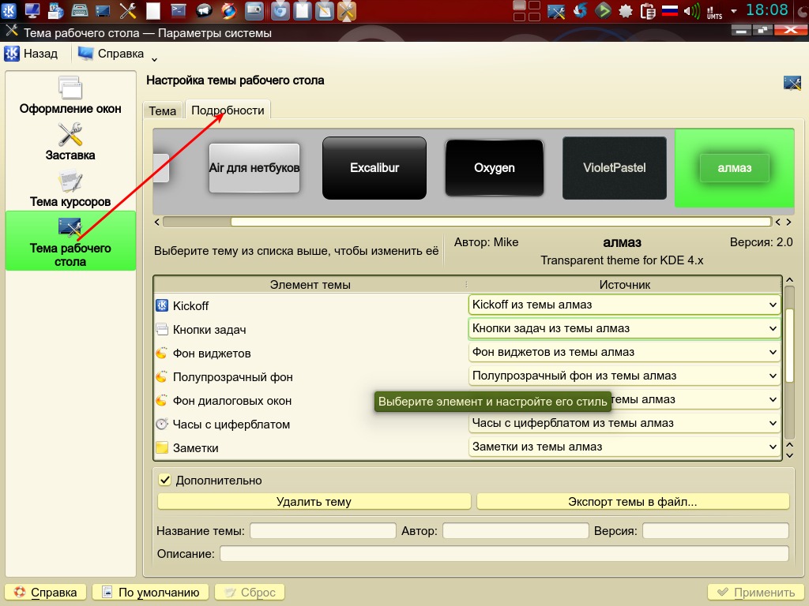Screen dimensions: 809x606
Task: Select the Kickoff row in the element list
Action: (x=310, y=305)
